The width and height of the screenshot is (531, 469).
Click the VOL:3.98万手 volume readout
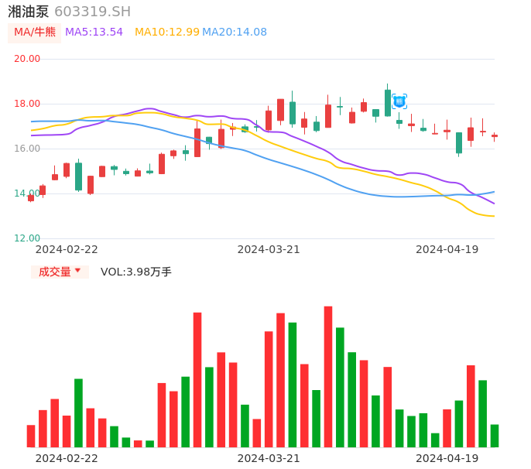click(x=136, y=272)
